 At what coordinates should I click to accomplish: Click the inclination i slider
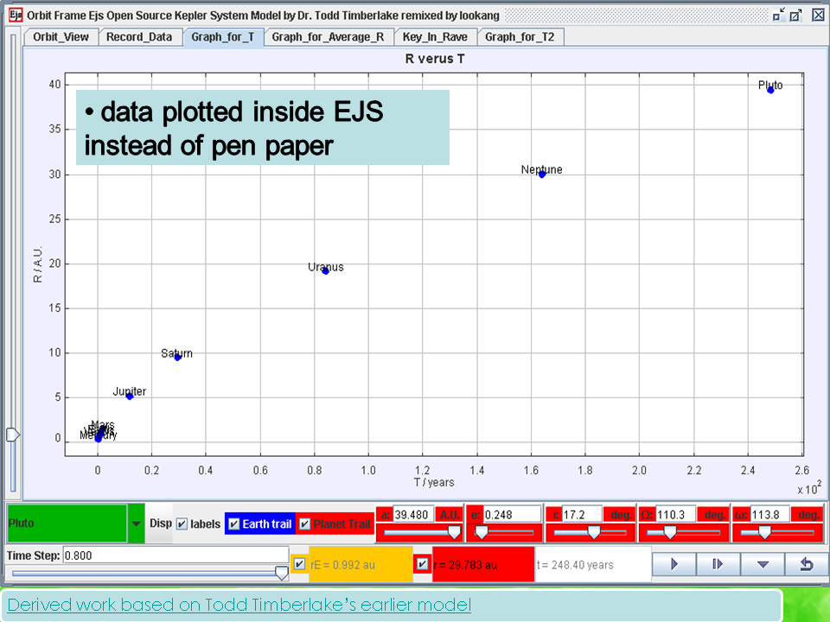[x=591, y=532]
